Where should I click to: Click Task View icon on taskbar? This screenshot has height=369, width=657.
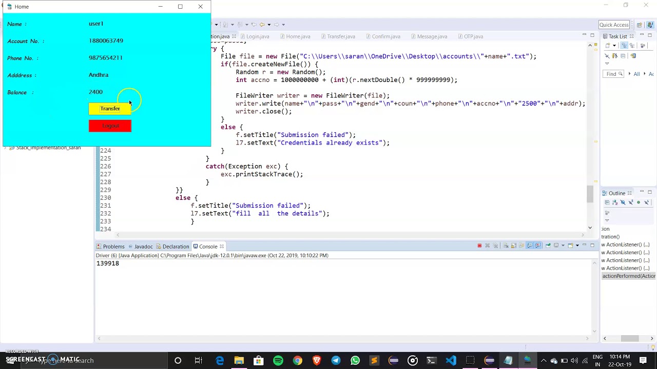pyautogui.click(x=199, y=361)
